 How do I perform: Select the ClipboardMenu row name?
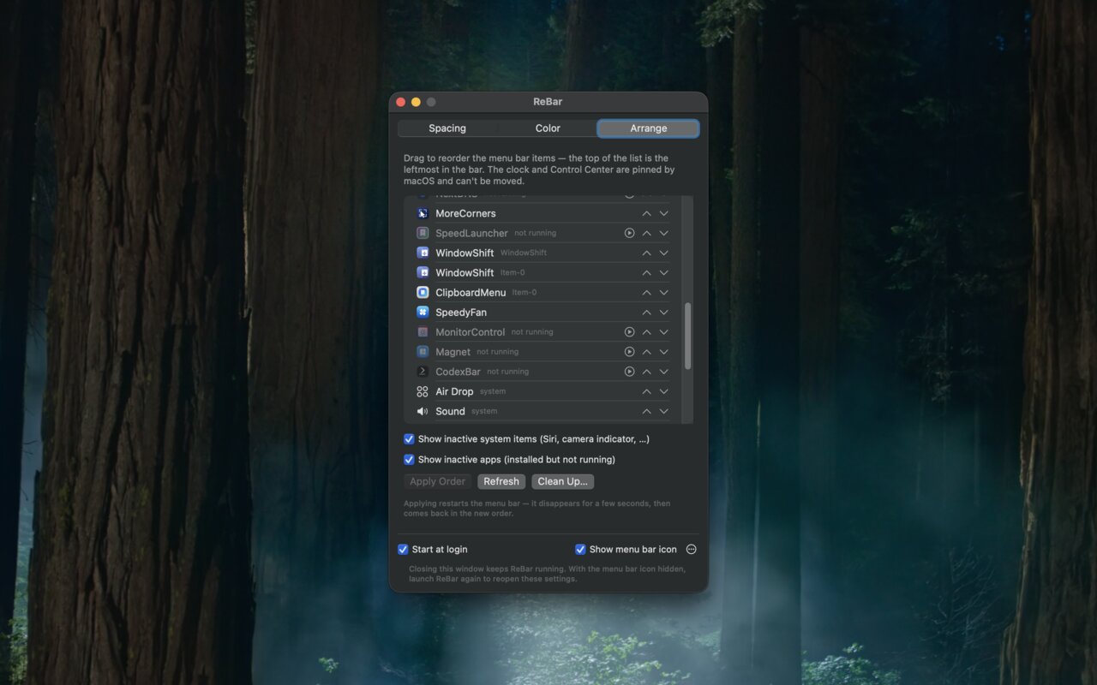(x=471, y=293)
